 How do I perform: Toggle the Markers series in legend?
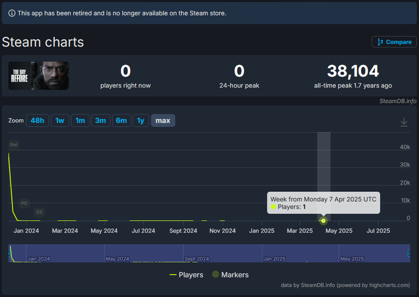[x=230, y=275]
